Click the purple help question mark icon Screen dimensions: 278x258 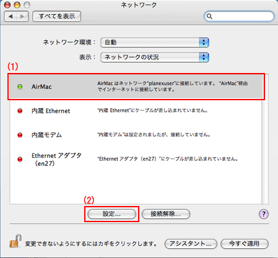[264, 214]
